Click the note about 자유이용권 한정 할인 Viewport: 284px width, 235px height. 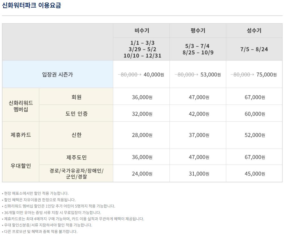[x=39, y=200]
